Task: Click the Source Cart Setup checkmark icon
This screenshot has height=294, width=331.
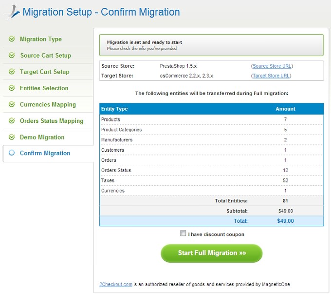Action: pyautogui.click(x=12, y=55)
